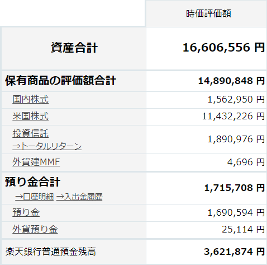Open the →入出金履歴 link

coord(79,197)
